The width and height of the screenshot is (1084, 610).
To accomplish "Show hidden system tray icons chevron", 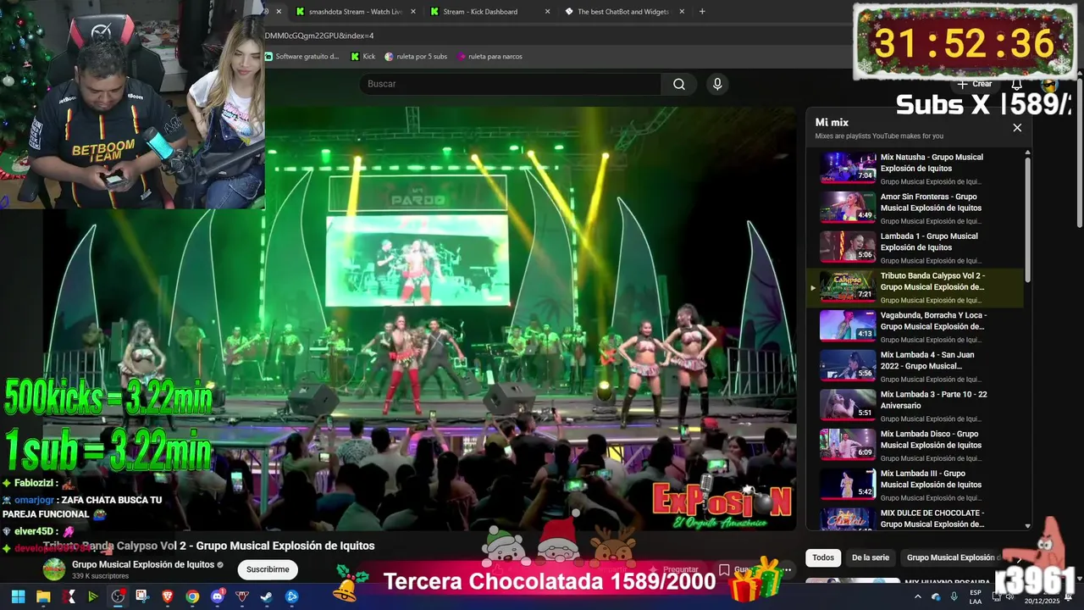I will click(x=918, y=596).
